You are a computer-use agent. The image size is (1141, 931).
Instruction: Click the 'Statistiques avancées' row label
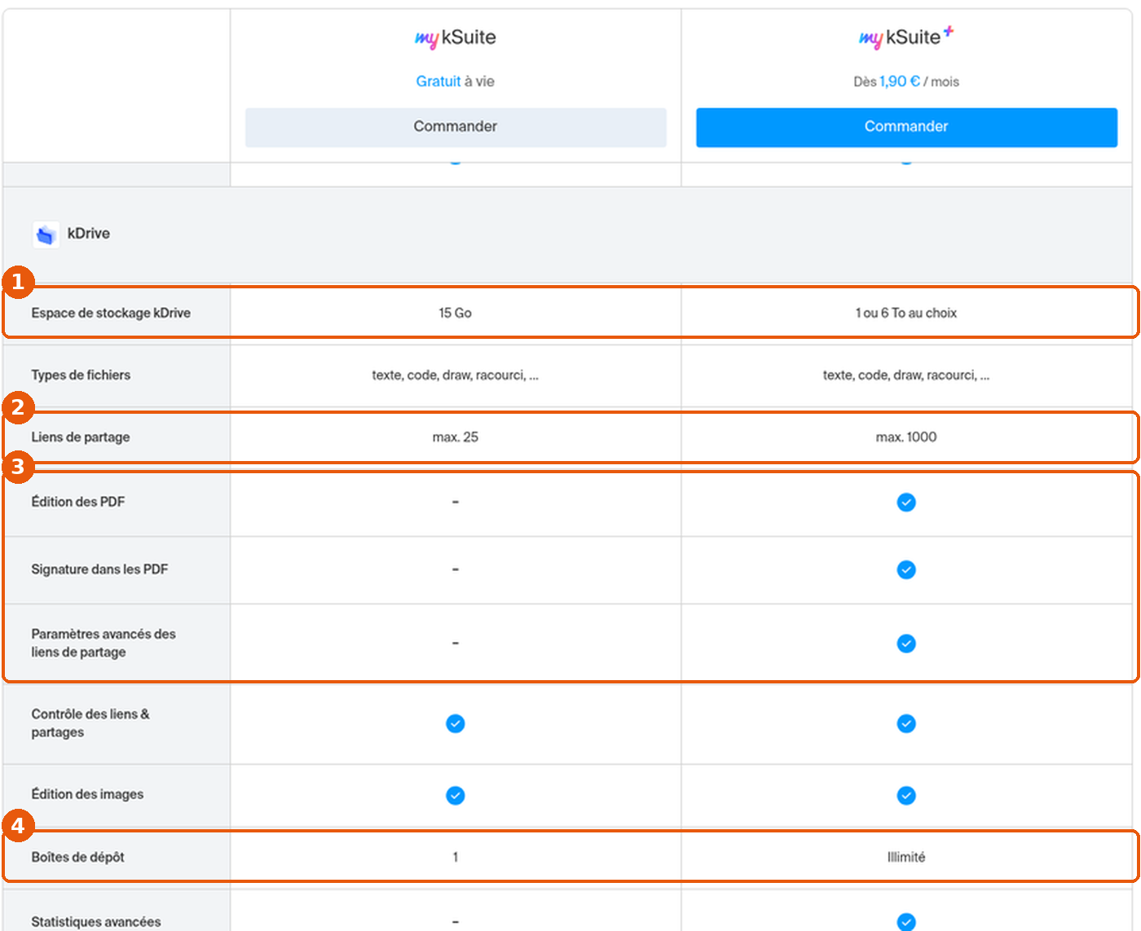coord(96,922)
